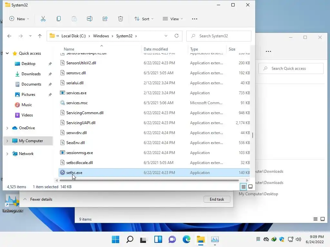Click the Share icon in toolbar
Viewport: 330px width, 247px height.
[105, 19]
